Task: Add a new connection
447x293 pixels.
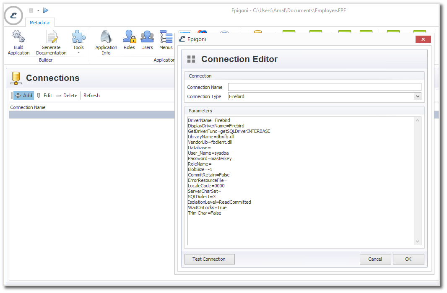Action: (23, 96)
